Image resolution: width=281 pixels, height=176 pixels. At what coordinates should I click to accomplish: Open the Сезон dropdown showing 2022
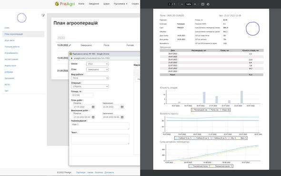[x=97, y=64]
